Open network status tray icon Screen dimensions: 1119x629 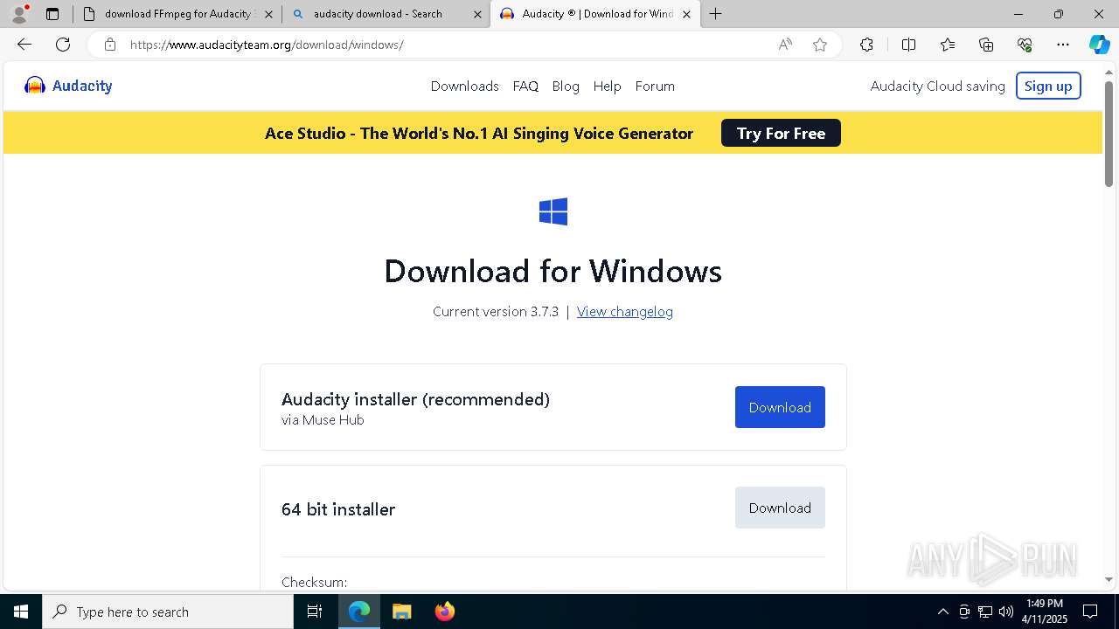coord(985,612)
